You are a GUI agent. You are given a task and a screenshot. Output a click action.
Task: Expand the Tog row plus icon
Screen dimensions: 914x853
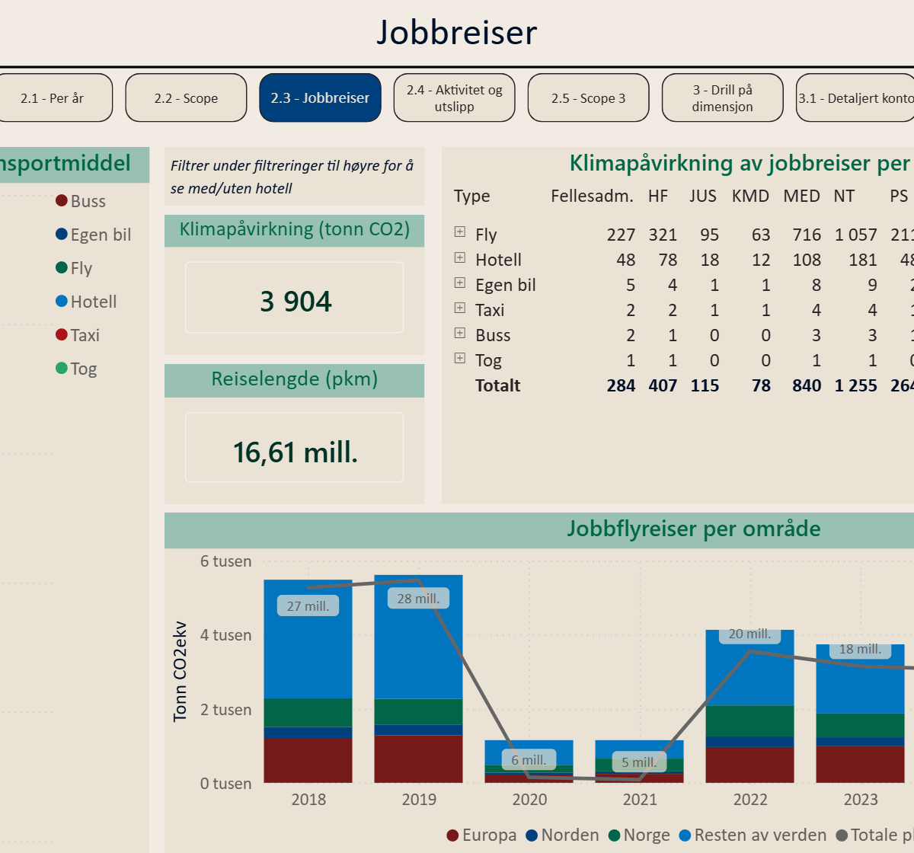(459, 358)
